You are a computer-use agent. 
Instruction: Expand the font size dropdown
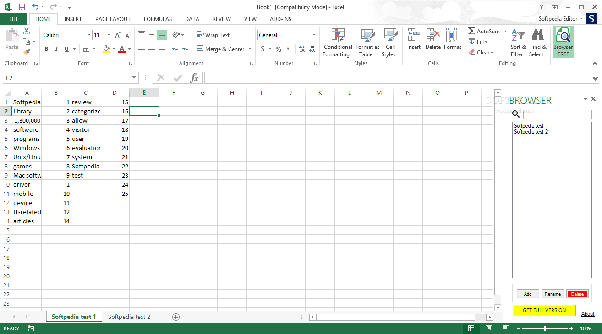(109, 35)
